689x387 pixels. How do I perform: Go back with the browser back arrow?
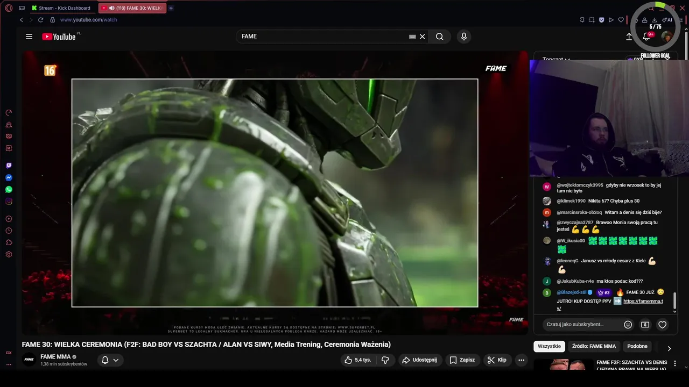tap(22, 20)
